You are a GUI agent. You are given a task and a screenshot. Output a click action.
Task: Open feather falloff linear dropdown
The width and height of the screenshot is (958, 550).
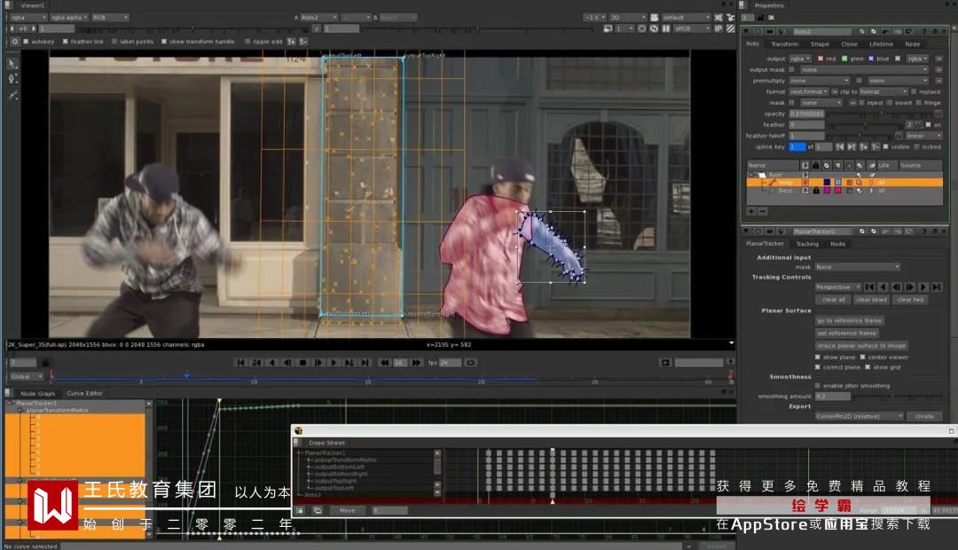tap(923, 136)
